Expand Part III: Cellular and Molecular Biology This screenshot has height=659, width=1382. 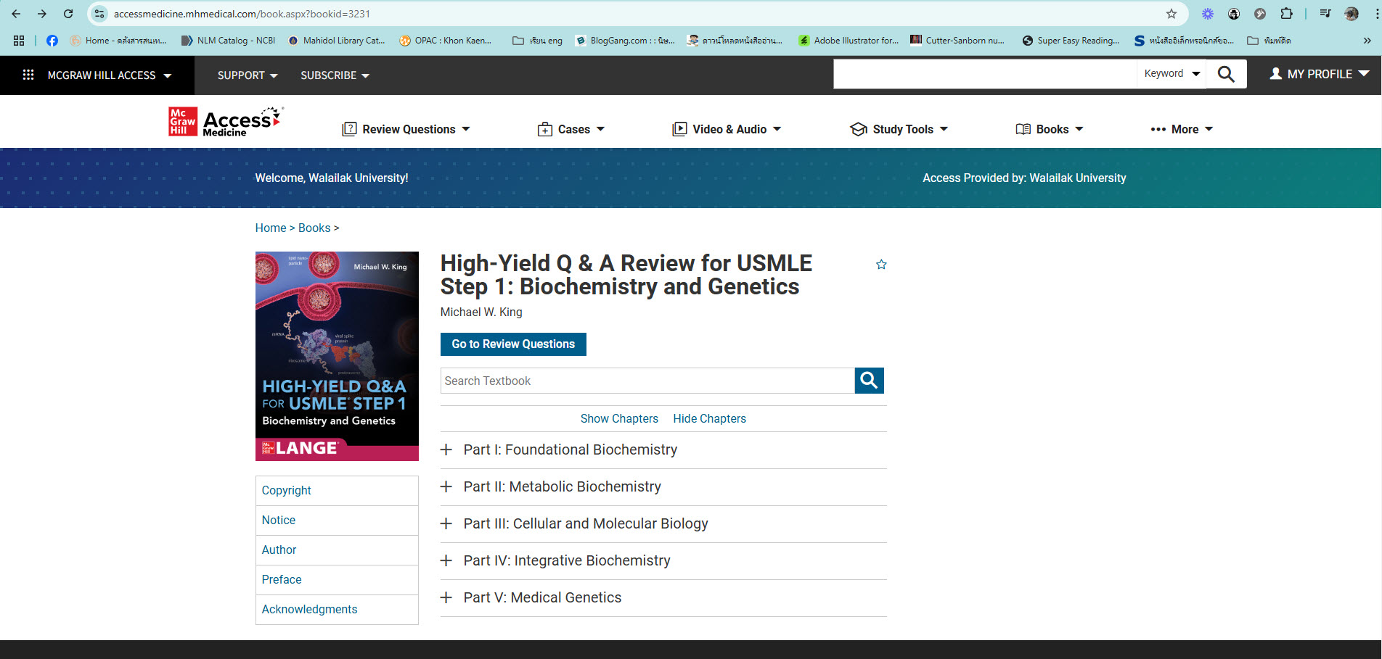[663, 524]
